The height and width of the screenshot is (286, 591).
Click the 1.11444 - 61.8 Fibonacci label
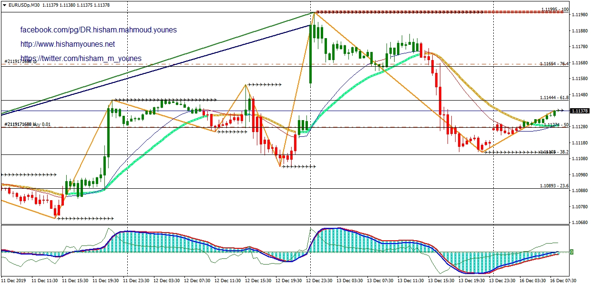click(554, 98)
